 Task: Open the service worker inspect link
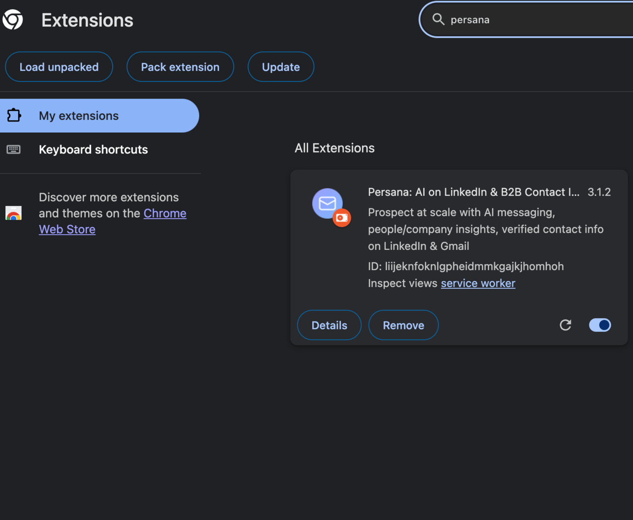(x=478, y=283)
